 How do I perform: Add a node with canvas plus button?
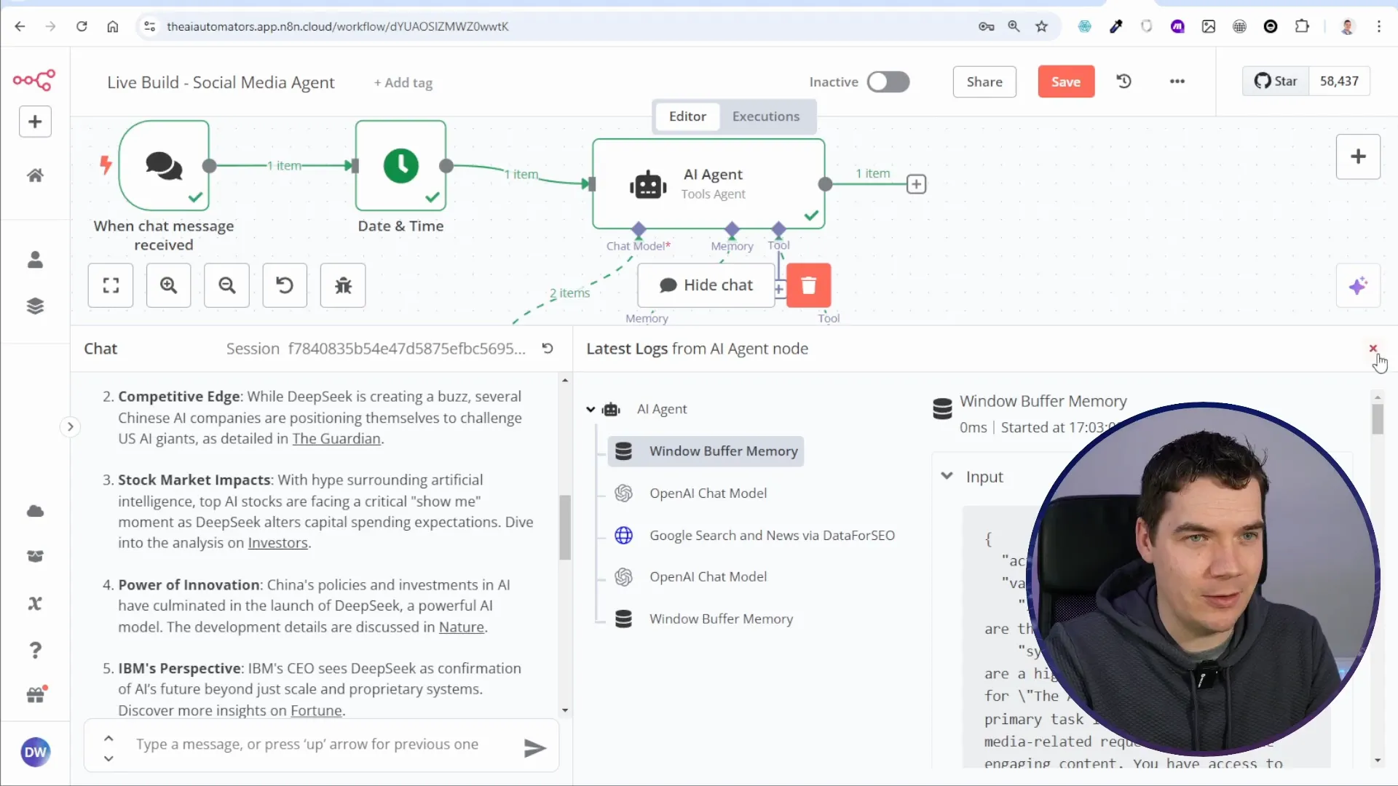(1358, 156)
